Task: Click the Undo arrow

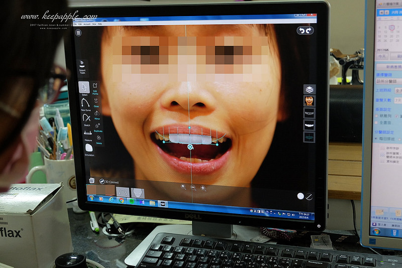Action: point(302,31)
